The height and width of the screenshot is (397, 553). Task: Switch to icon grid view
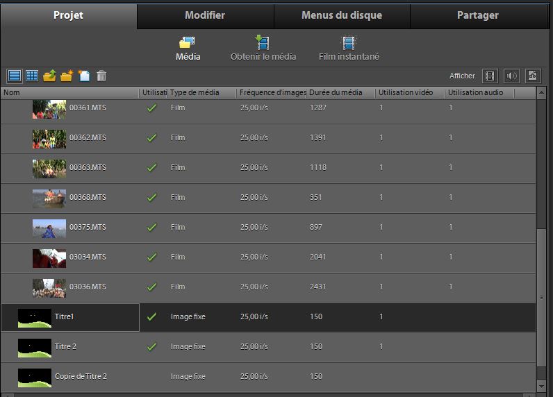click(32, 76)
